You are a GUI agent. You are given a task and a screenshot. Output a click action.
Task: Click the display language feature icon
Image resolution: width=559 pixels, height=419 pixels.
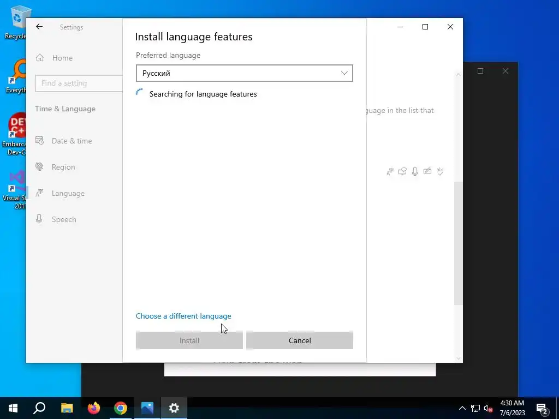coord(390,172)
